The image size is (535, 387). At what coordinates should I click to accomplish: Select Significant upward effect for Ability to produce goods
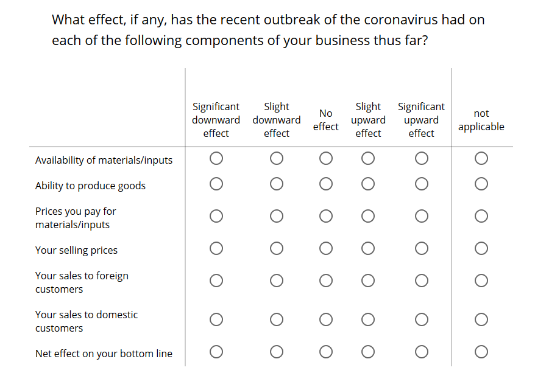(x=422, y=184)
